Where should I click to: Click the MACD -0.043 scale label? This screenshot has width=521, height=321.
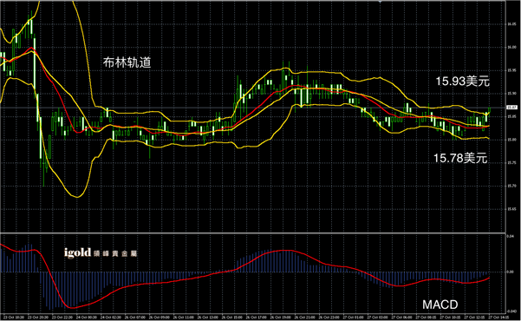(511, 311)
